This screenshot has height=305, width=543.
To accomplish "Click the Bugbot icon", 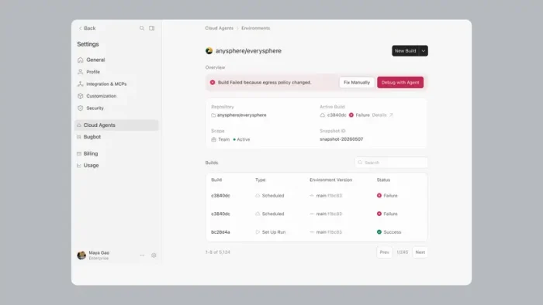I will [79, 137].
